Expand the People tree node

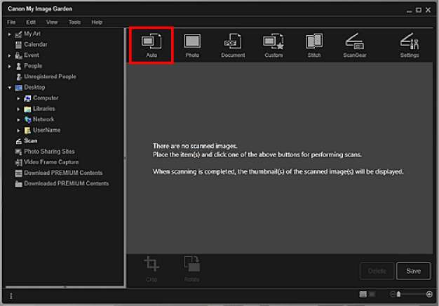(x=10, y=66)
